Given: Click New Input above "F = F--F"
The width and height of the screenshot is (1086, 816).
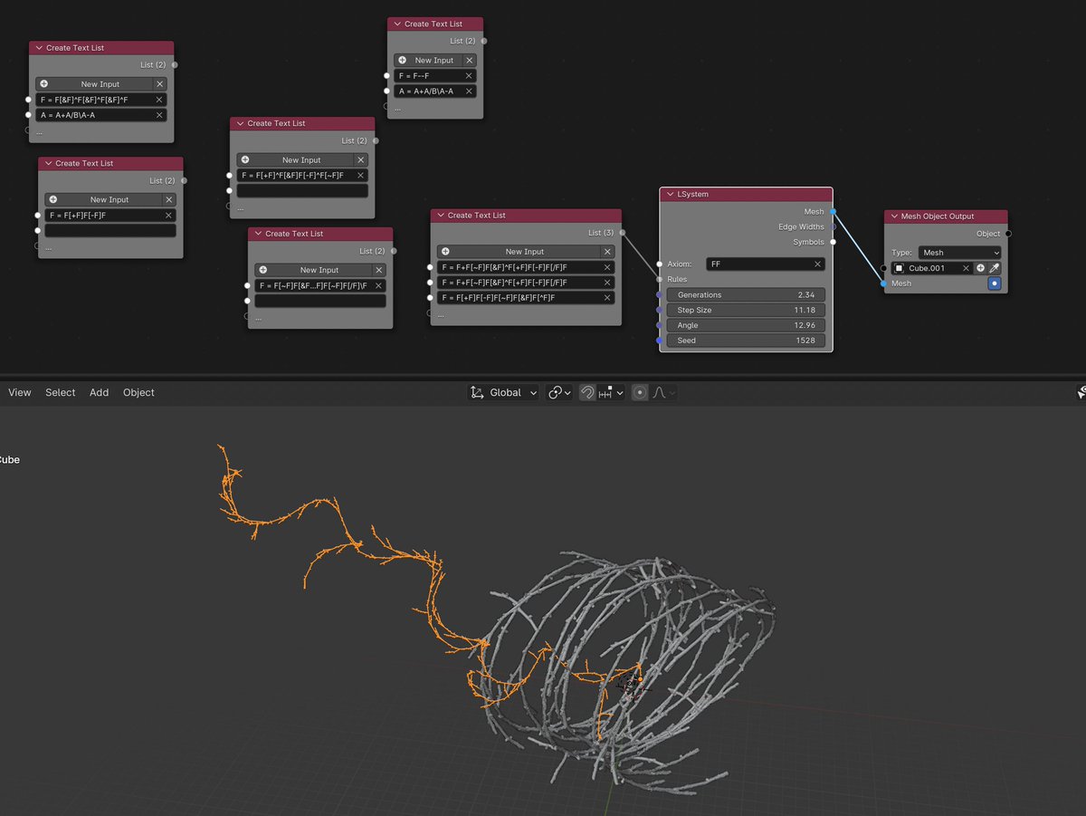Looking at the screenshot, I should coord(427,61).
